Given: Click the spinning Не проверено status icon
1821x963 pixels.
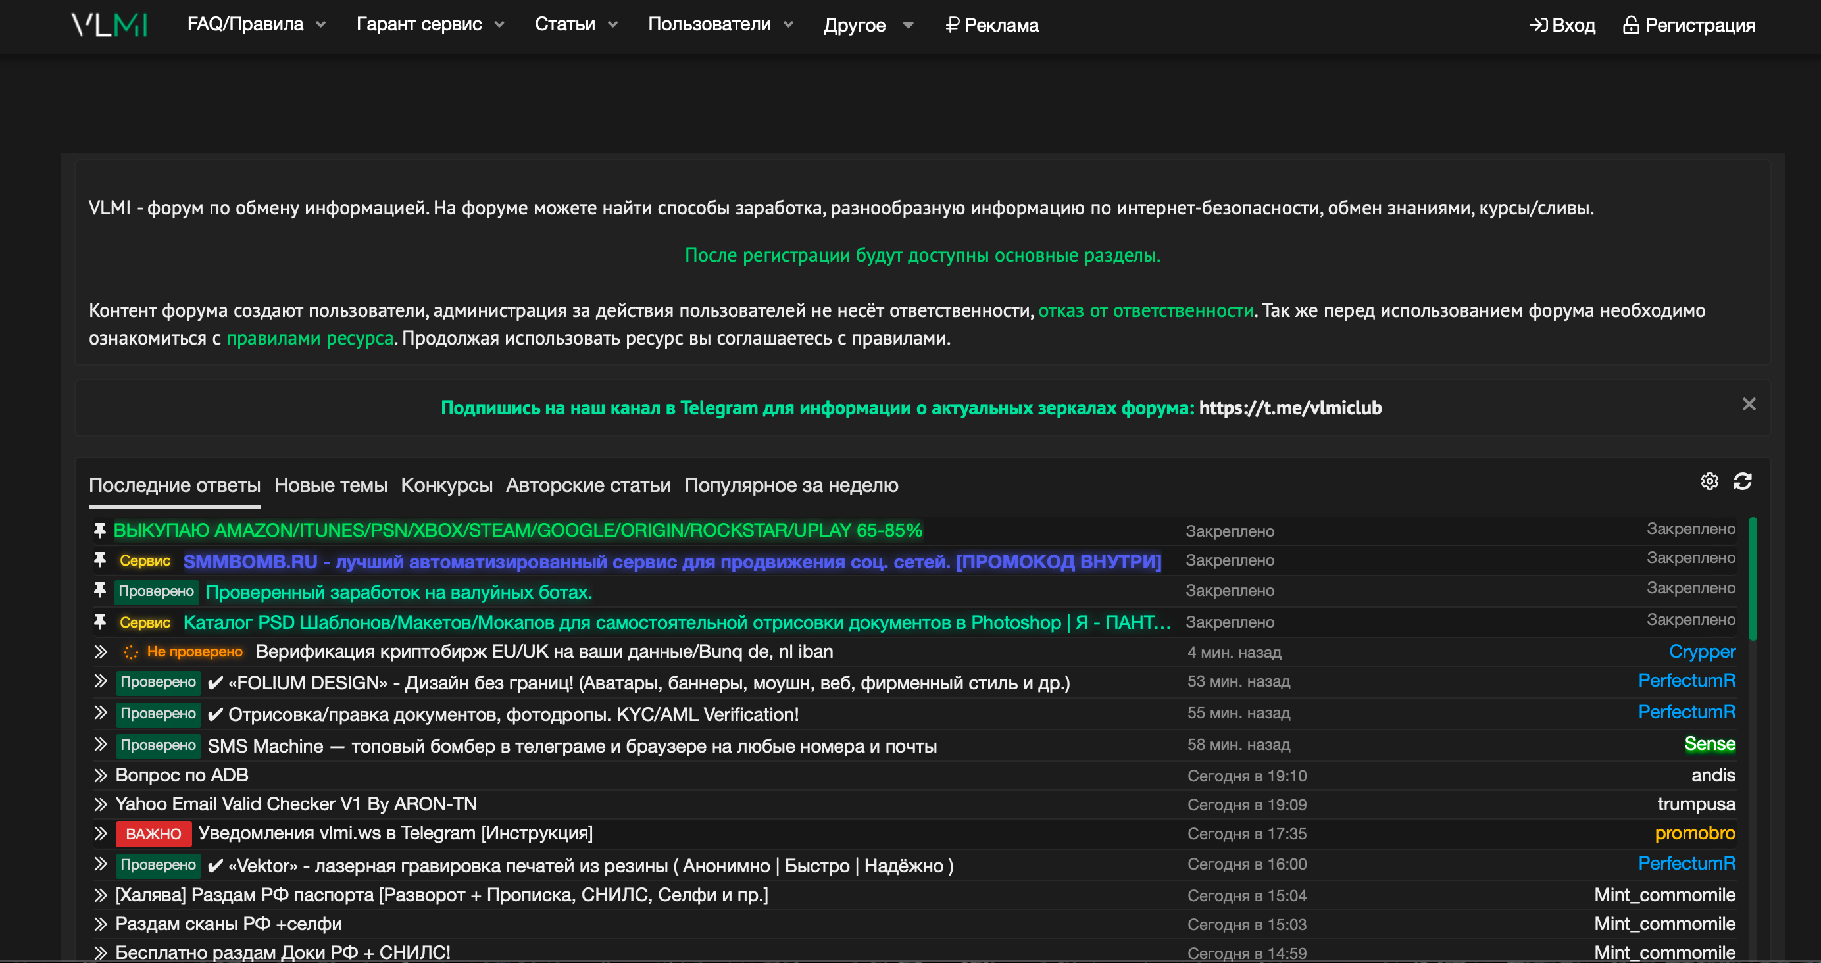Looking at the screenshot, I should pos(131,652).
